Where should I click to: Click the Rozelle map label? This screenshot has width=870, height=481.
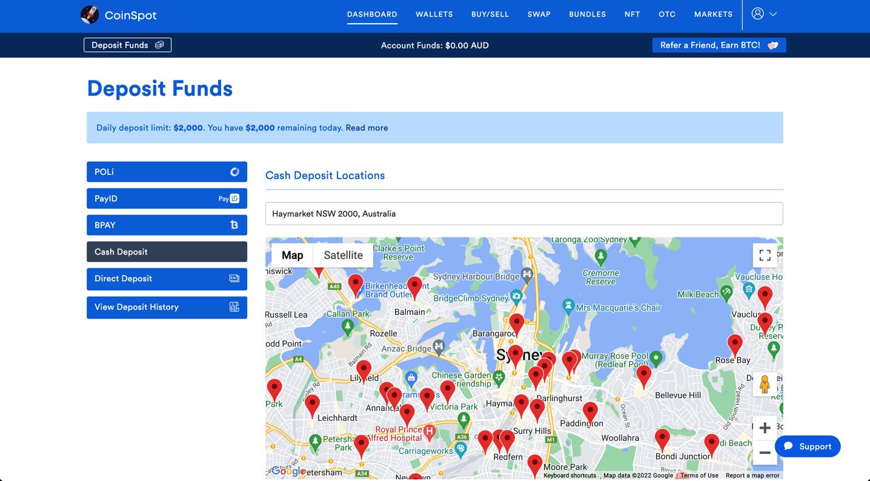[x=384, y=333]
